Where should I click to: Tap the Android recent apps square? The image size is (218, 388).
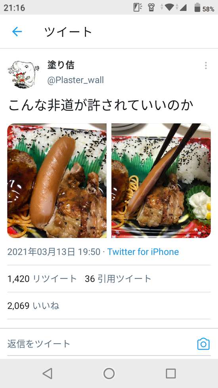[170, 373]
